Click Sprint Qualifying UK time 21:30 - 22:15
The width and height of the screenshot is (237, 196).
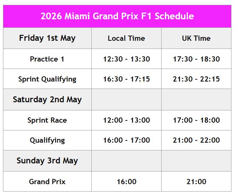[x=196, y=79]
